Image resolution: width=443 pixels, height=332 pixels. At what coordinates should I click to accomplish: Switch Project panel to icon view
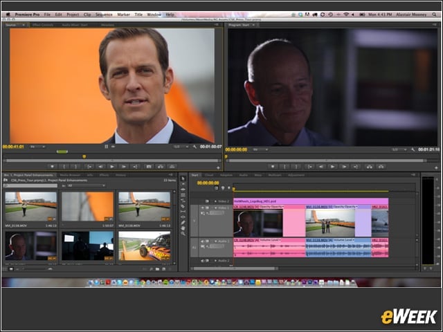11,269
